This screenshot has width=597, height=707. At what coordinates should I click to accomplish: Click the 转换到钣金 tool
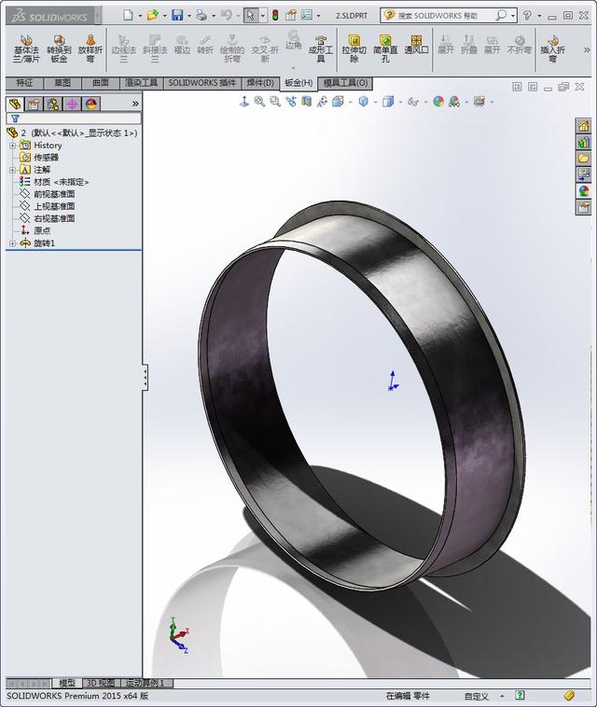tap(59, 49)
